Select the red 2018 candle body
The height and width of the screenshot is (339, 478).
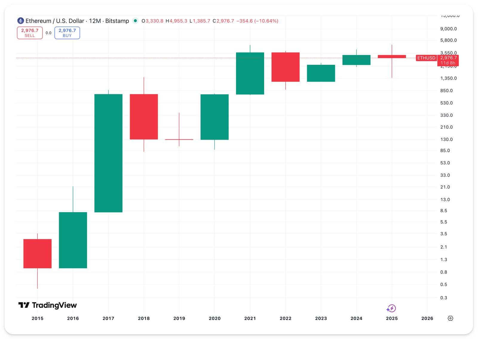(x=144, y=117)
